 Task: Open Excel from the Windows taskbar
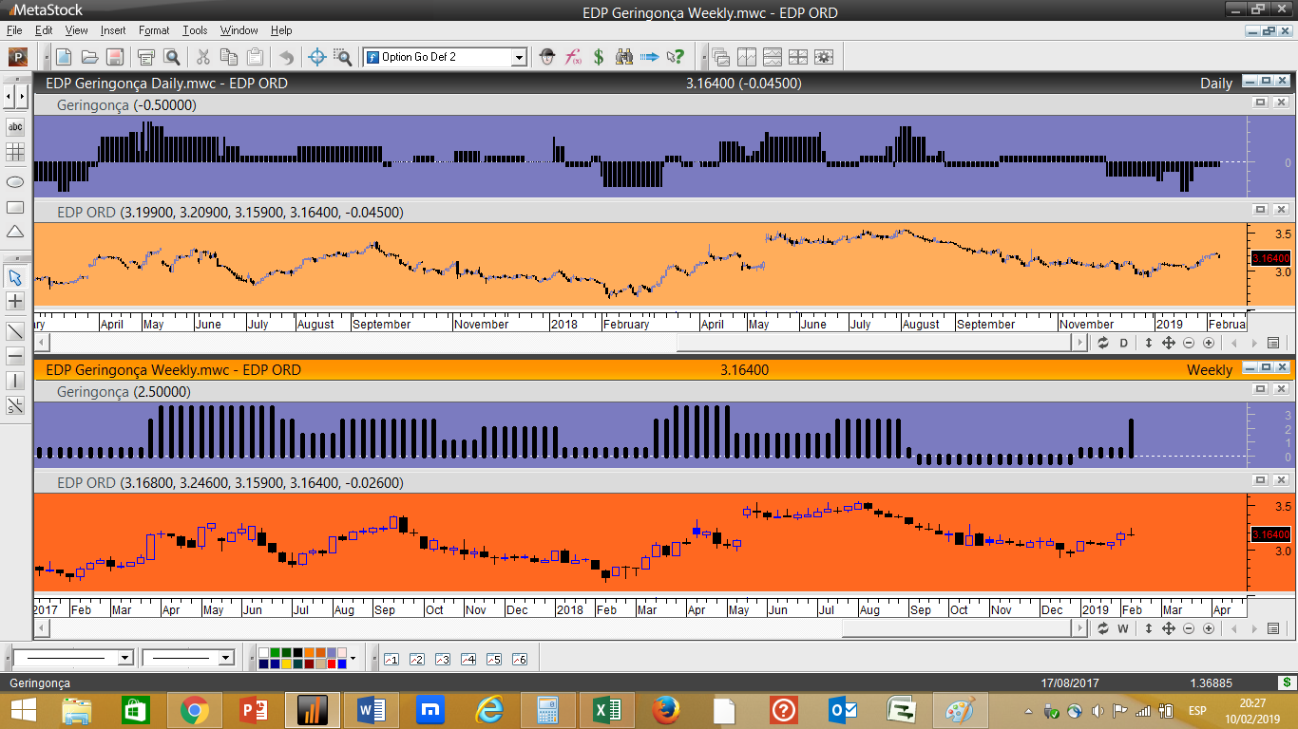coord(608,709)
